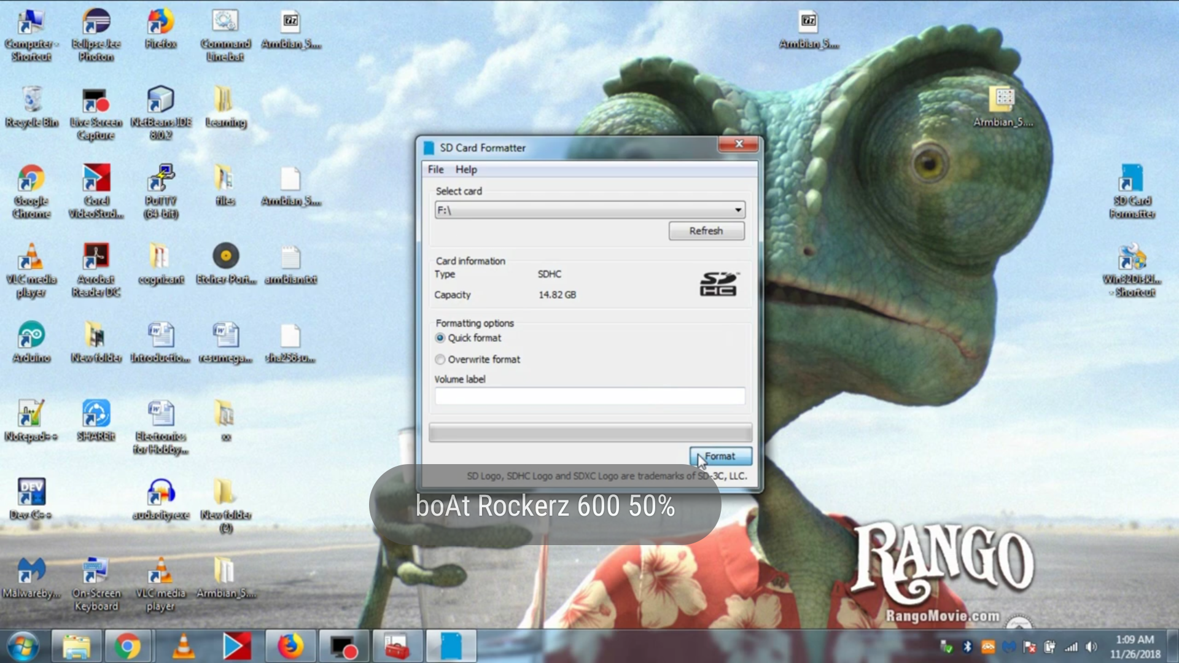Viewport: 1179px width, 663px height.
Task: Open the Help menu
Action: [x=465, y=169]
